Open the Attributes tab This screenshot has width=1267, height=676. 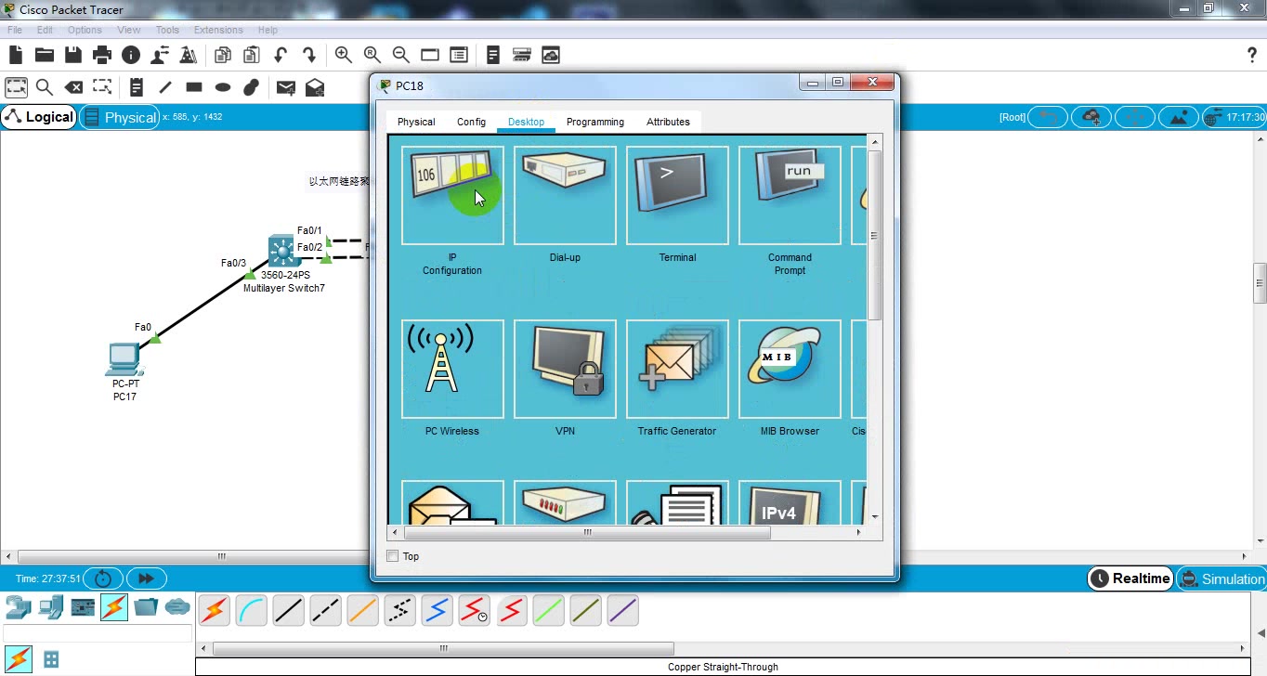coord(668,122)
